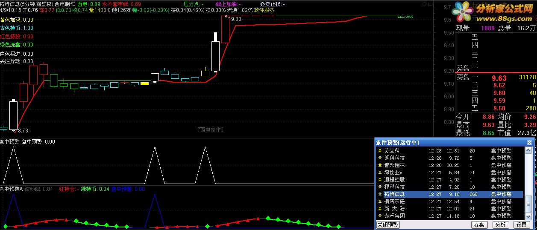Click the alert icon beside 普邦园林
Screen dimensions: 537x230
380,165
